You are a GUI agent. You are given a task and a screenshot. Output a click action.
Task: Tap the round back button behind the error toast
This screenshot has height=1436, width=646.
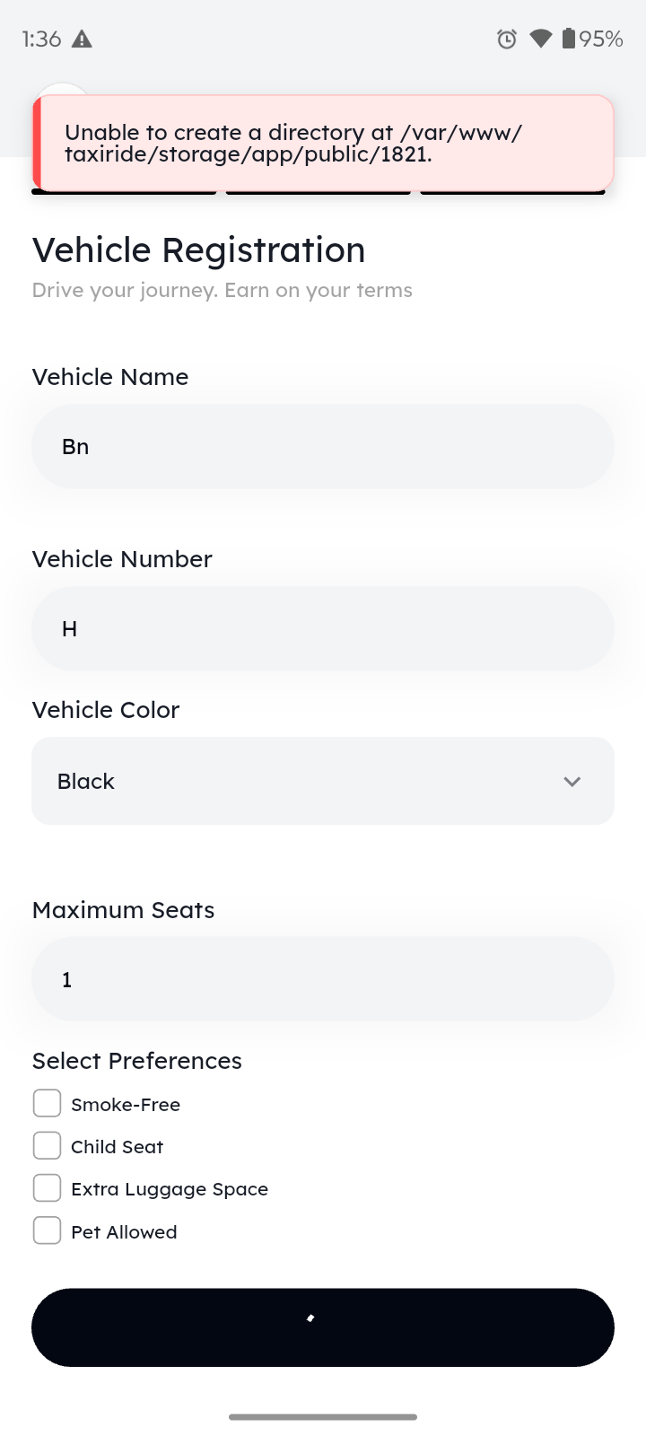tap(62, 88)
